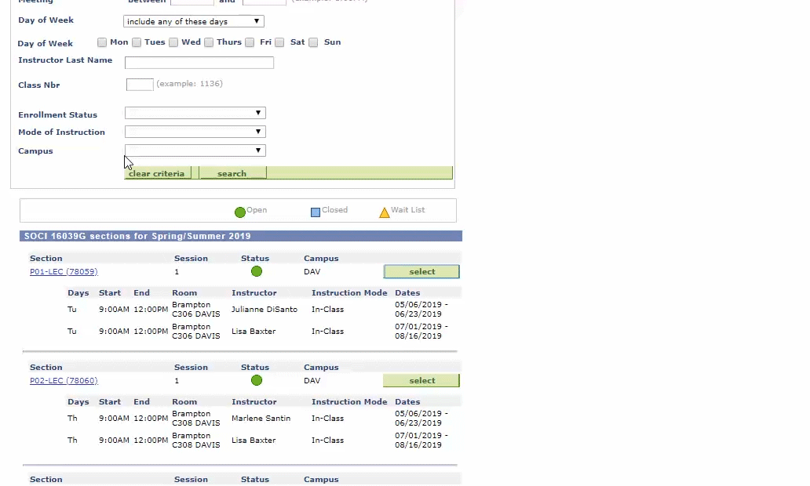The image size is (810, 486).
Task: Click the blue Closed legend icon
Action: (x=315, y=212)
